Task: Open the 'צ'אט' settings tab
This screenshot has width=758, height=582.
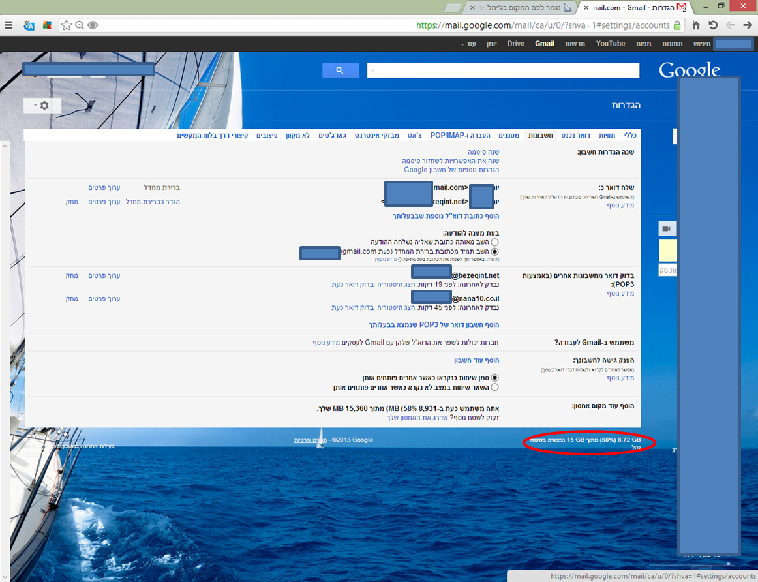Action: pos(415,135)
